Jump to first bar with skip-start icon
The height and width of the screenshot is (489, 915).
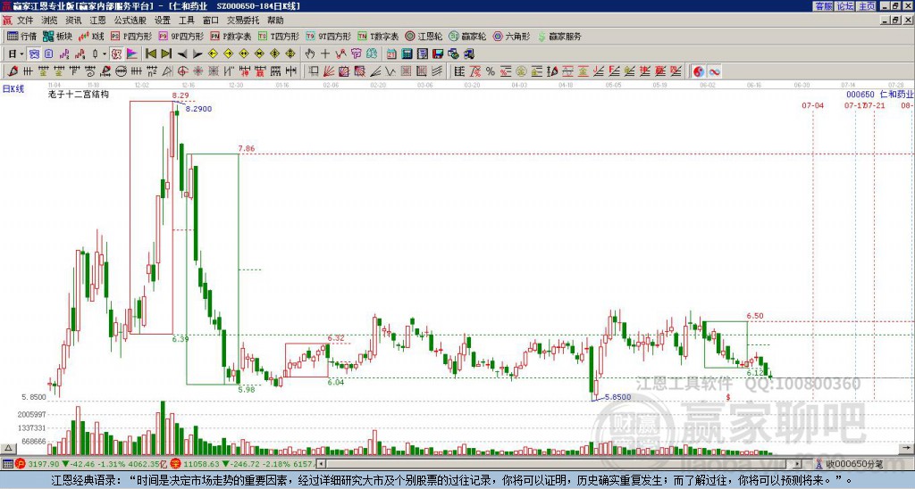[x=150, y=54]
